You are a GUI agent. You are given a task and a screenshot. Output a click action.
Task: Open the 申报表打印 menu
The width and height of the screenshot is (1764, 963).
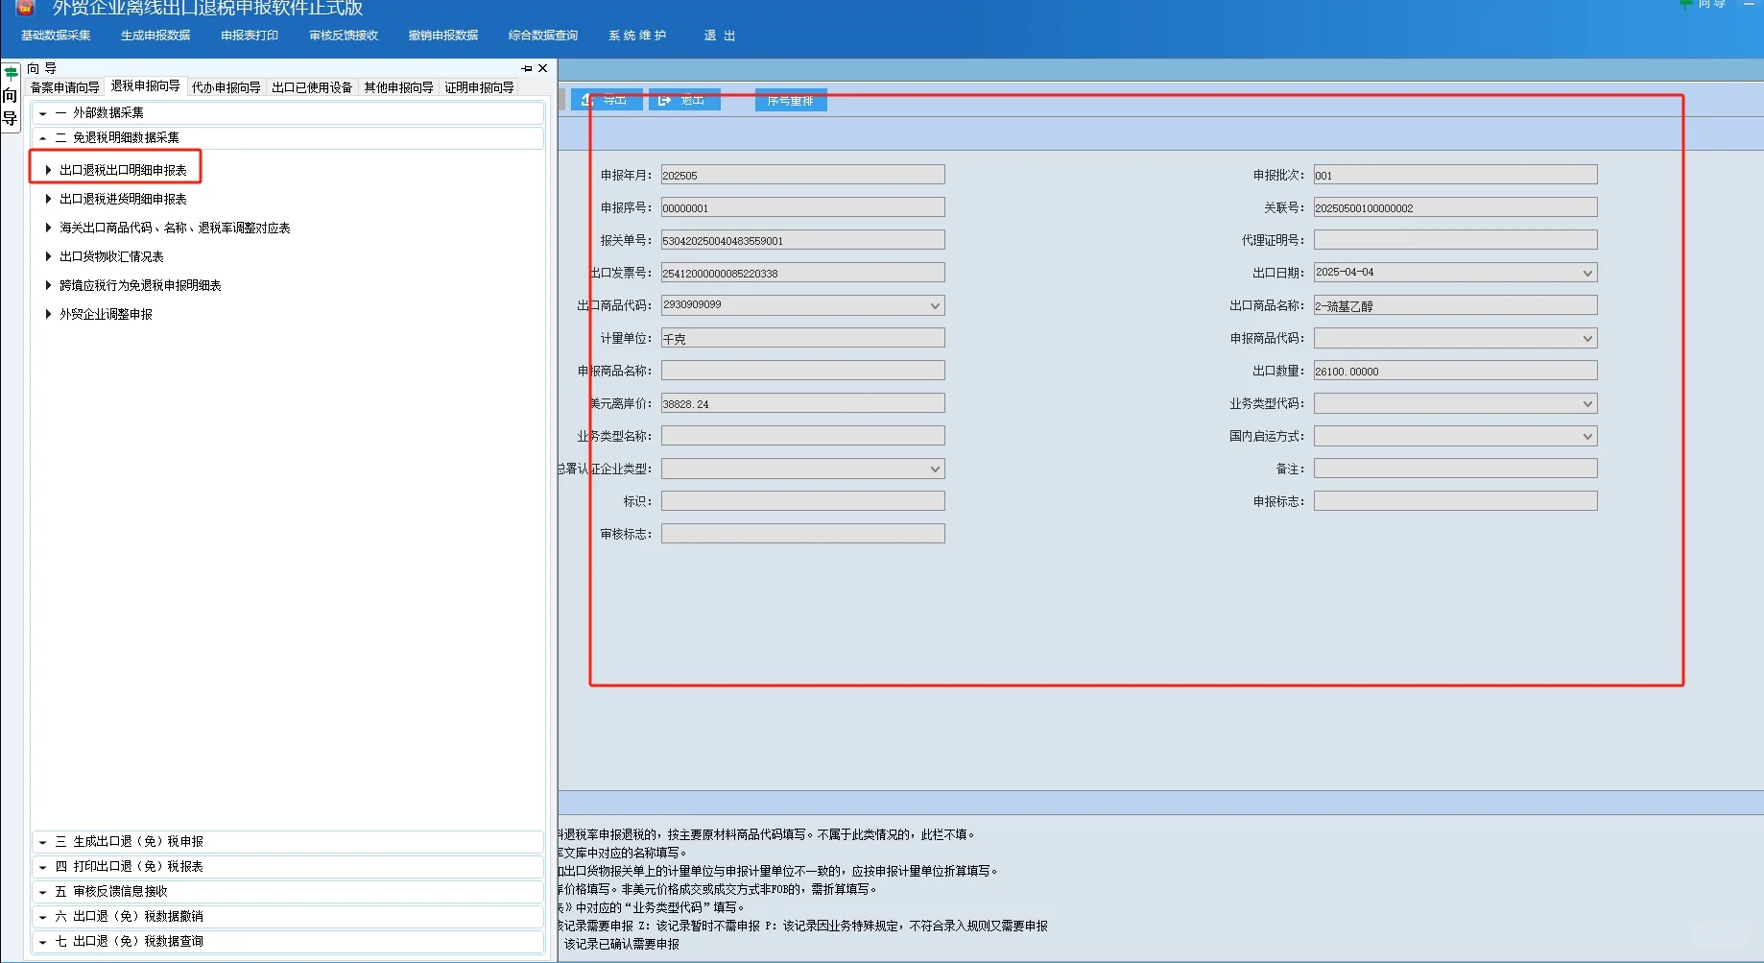(x=250, y=36)
